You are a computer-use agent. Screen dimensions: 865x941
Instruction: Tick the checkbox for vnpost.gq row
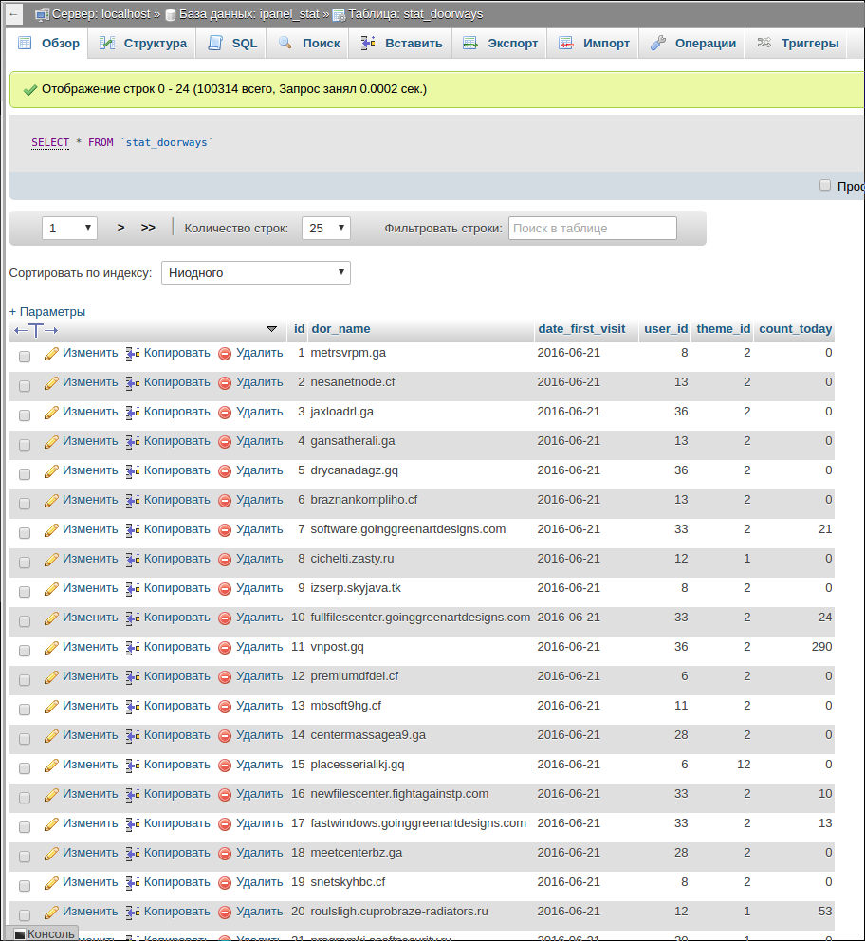click(25, 651)
